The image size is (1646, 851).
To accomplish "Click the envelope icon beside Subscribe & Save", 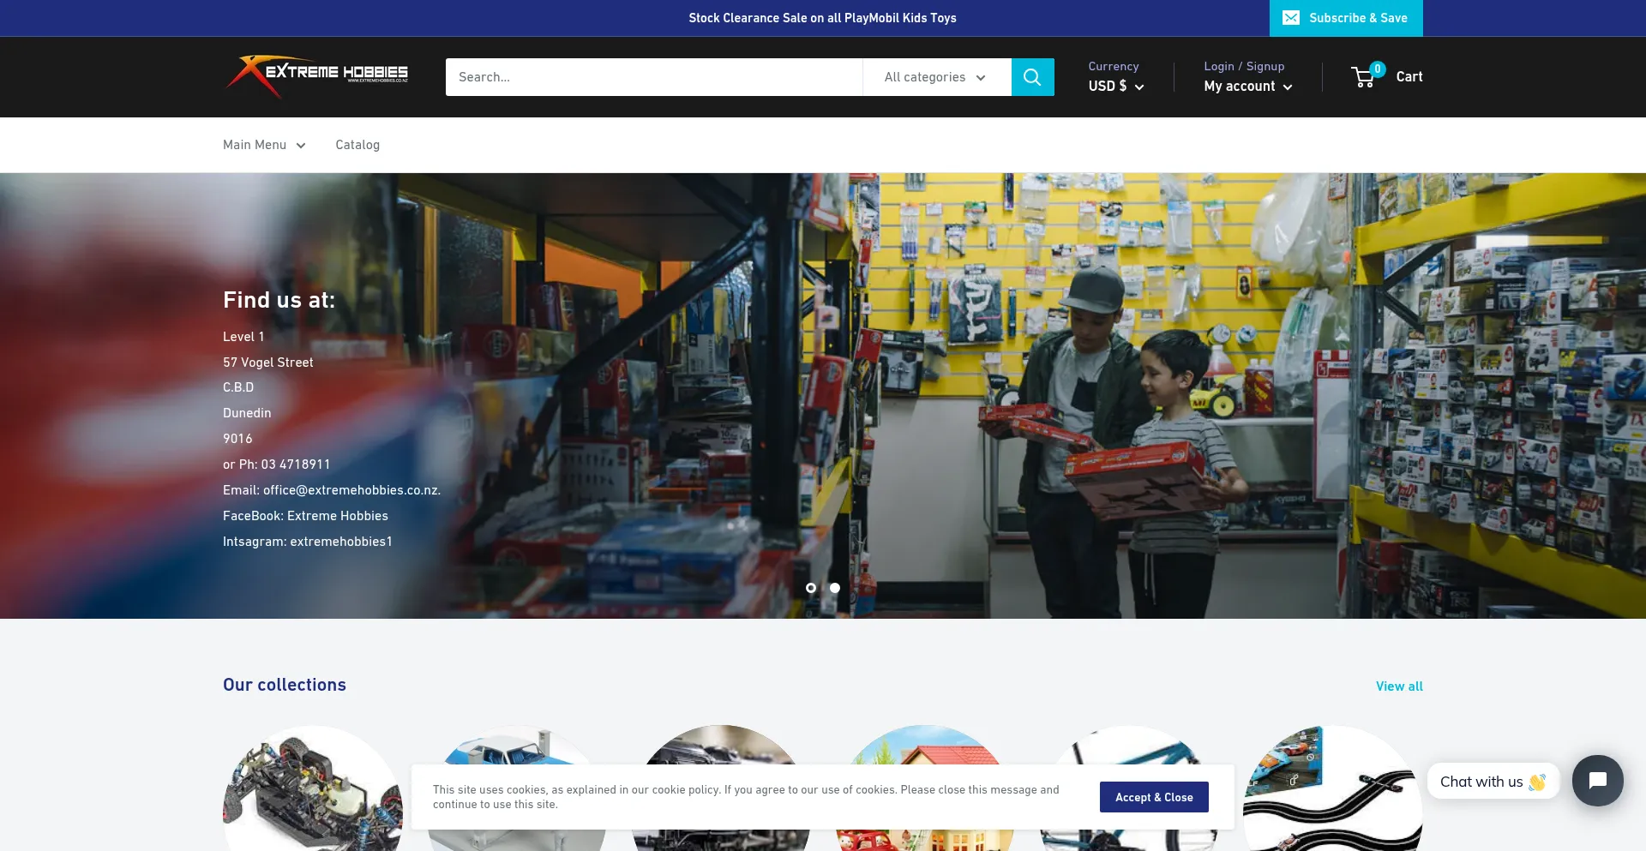I will (x=1291, y=18).
